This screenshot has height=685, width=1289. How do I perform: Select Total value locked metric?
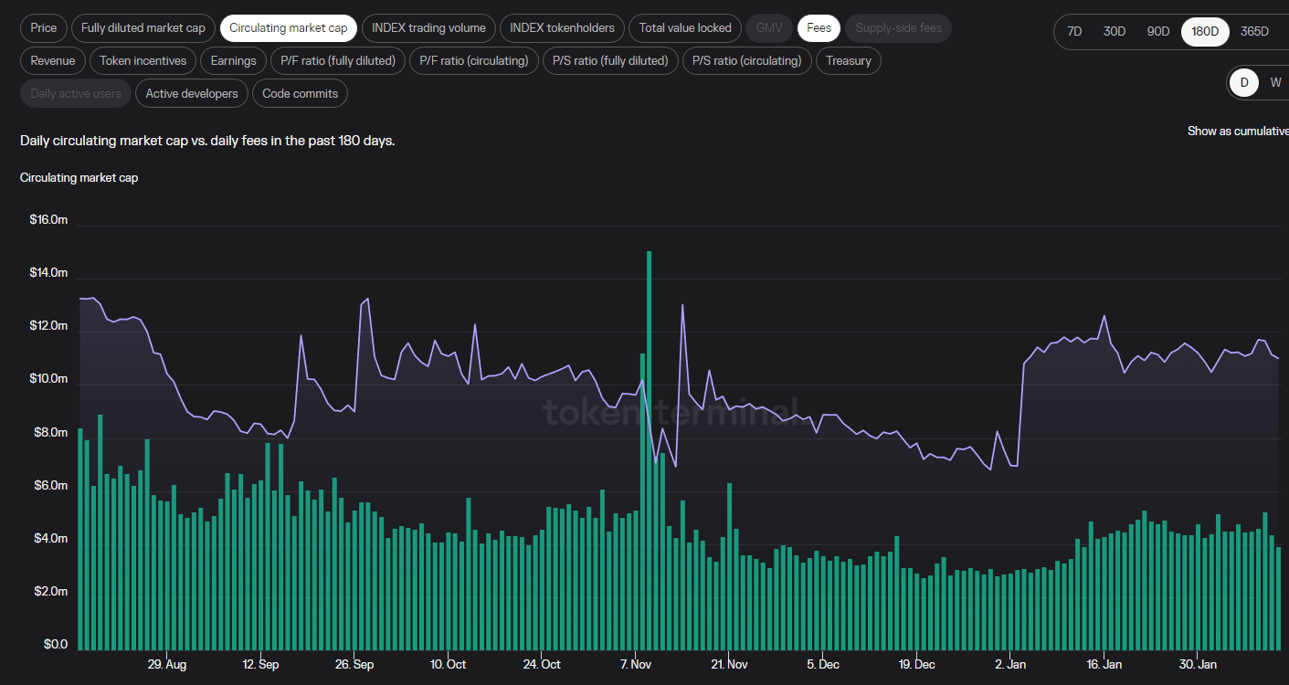(685, 28)
